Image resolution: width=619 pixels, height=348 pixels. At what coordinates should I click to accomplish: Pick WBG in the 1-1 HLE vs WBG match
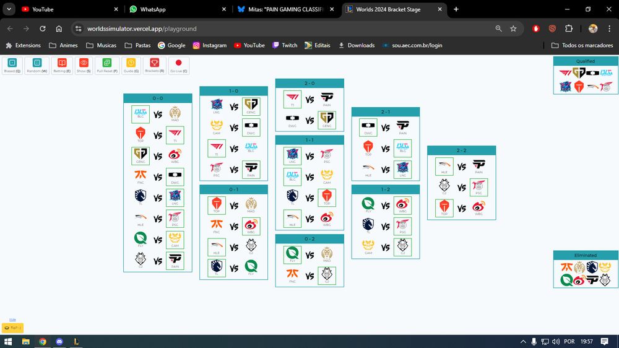(327, 219)
